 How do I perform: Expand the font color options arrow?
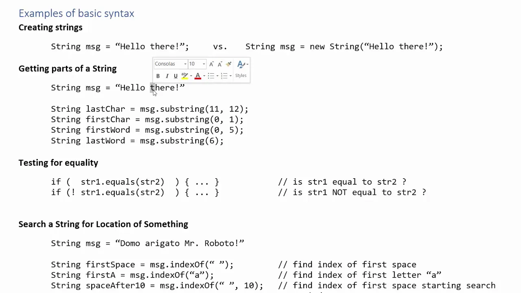coord(204,76)
